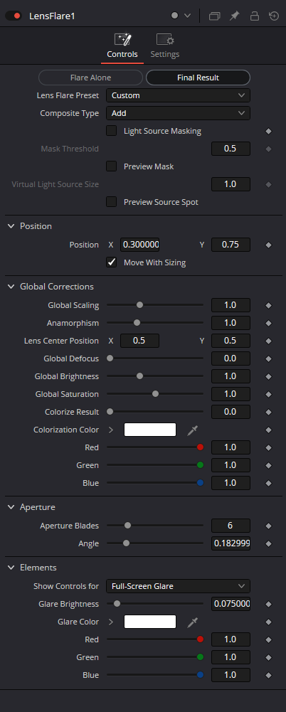Screen dimensions: 286x712
Task: Toggle the LensFlare1 node enable switch
Action: coord(14,16)
